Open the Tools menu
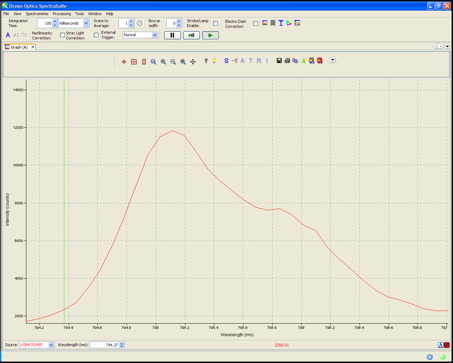 pyautogui.click(x=79, y=14)
